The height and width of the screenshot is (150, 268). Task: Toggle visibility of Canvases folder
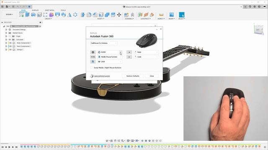click(x=10, y=40)
